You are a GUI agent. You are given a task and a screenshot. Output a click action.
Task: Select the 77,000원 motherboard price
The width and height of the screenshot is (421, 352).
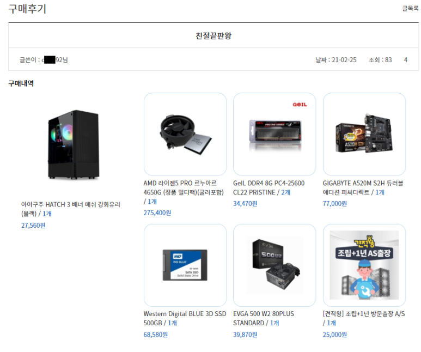tap(334, 204)
